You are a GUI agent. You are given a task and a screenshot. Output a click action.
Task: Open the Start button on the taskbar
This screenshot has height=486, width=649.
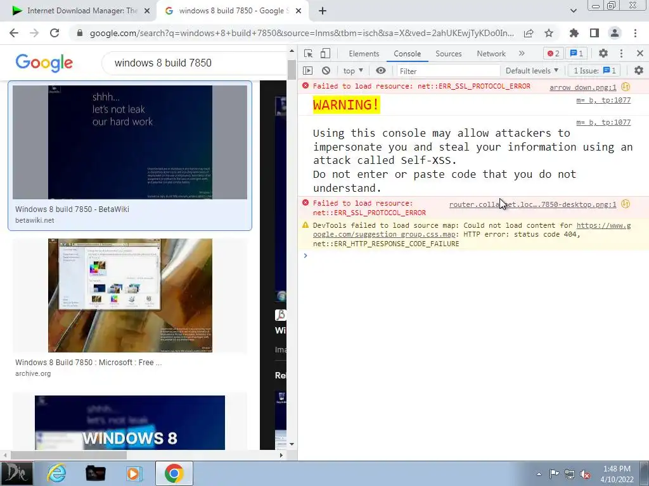coord(16,473)
